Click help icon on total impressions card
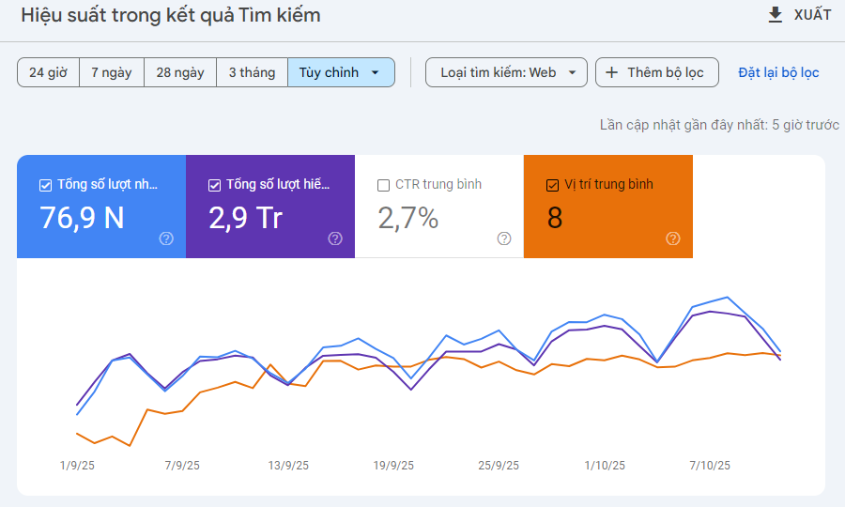The image size is (845, 507). pos(335,238)
